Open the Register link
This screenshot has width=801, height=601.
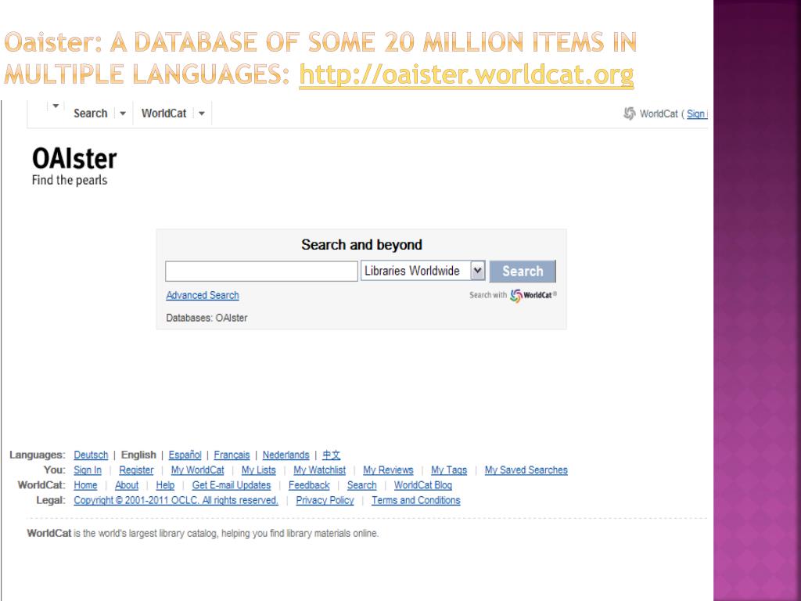tap(136, 470)
